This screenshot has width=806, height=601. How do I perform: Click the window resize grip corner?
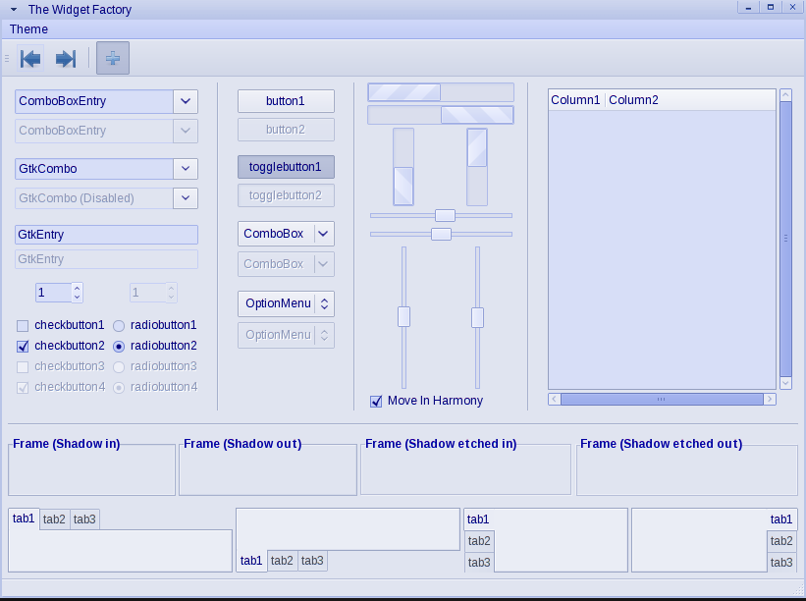click(x=799, y=589)
